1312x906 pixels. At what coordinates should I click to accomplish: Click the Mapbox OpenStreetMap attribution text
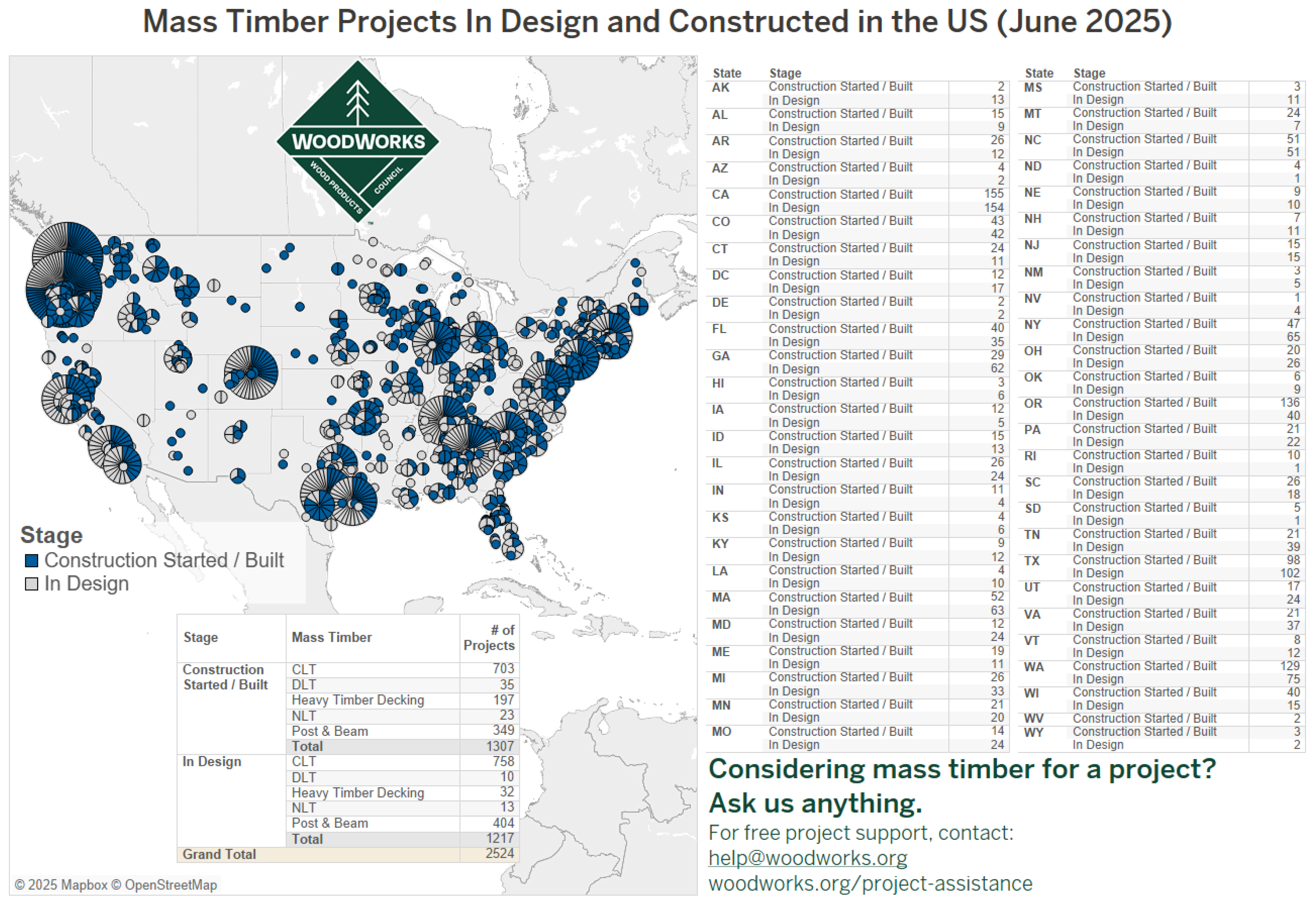click(116, 885)
